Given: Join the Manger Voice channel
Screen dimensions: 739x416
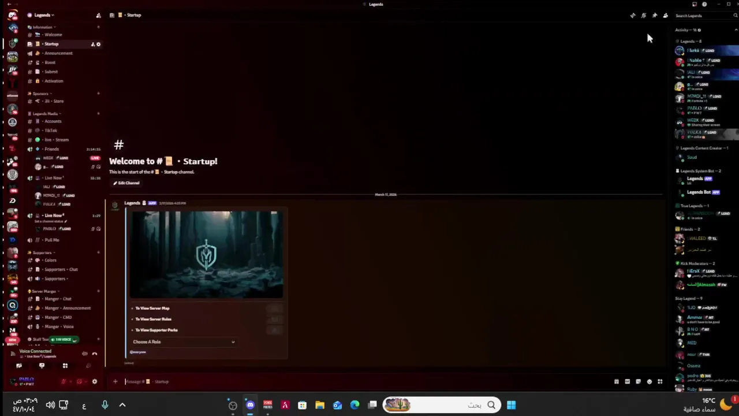Looking at the screenshot, I should click(x=64, y=326).
